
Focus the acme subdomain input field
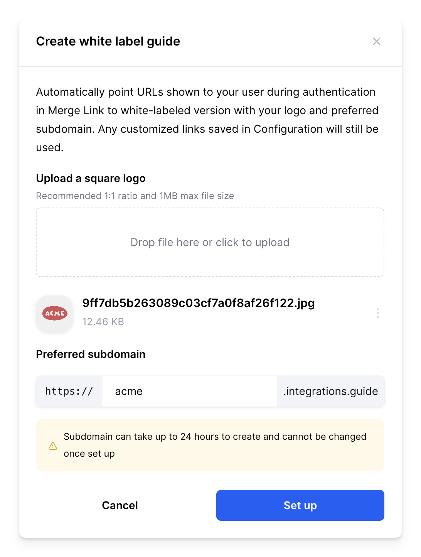(190, 391)
